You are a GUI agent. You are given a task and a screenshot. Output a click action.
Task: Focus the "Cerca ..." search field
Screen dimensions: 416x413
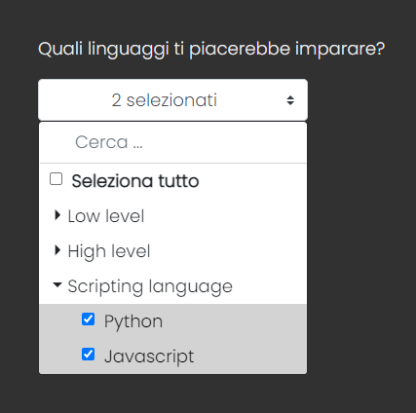point(172,142)
